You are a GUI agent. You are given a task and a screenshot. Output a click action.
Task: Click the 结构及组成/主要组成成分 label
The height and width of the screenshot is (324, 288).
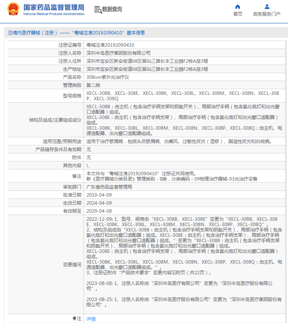click(x=55, y=120)
